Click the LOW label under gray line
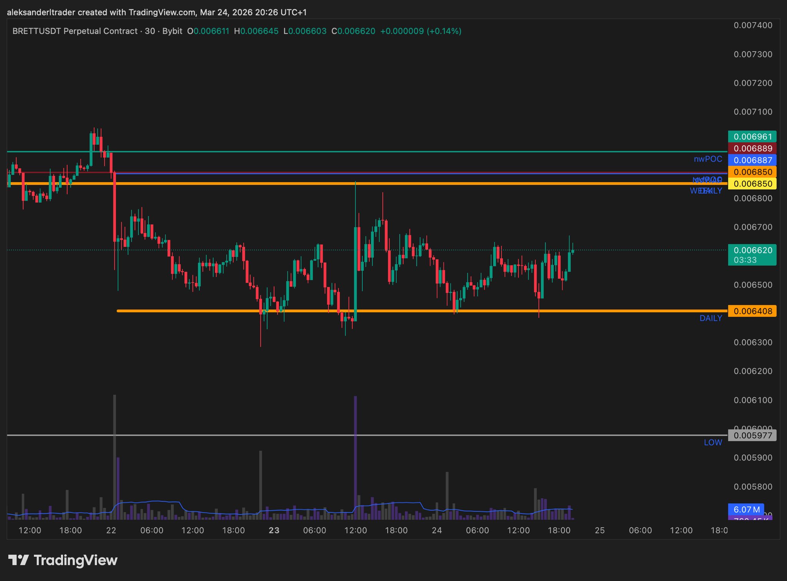Screen dimensions: 787x581 pos(713,442)
